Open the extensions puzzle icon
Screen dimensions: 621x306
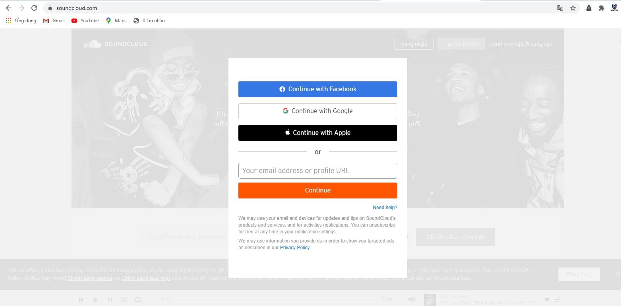(602, 8)
